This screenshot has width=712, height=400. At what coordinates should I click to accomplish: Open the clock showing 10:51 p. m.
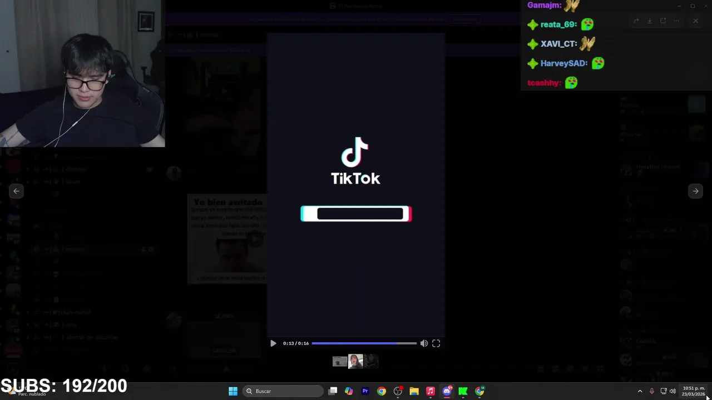[694, 391]
